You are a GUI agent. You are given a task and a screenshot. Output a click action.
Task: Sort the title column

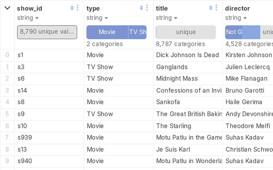(x=211, y=8)
